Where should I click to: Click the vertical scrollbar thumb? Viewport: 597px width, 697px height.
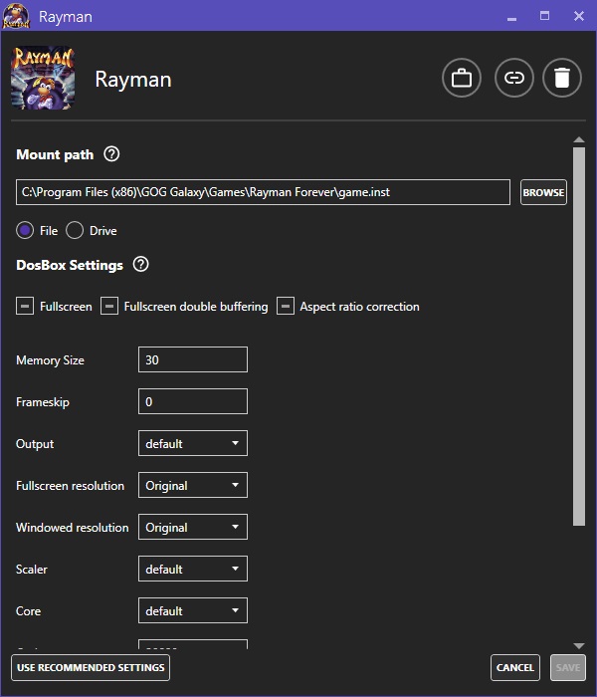coord(579,337)
